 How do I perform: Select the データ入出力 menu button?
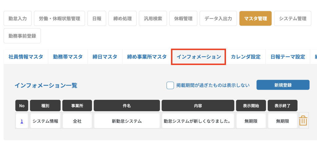218,18
